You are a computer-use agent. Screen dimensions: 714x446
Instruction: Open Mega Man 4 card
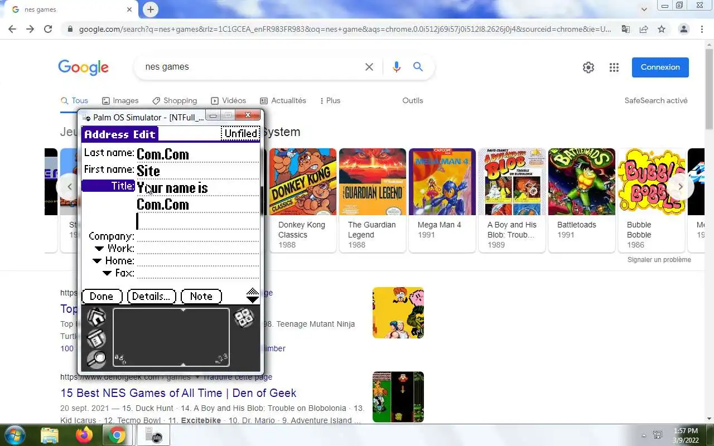(x=442, y=200)
